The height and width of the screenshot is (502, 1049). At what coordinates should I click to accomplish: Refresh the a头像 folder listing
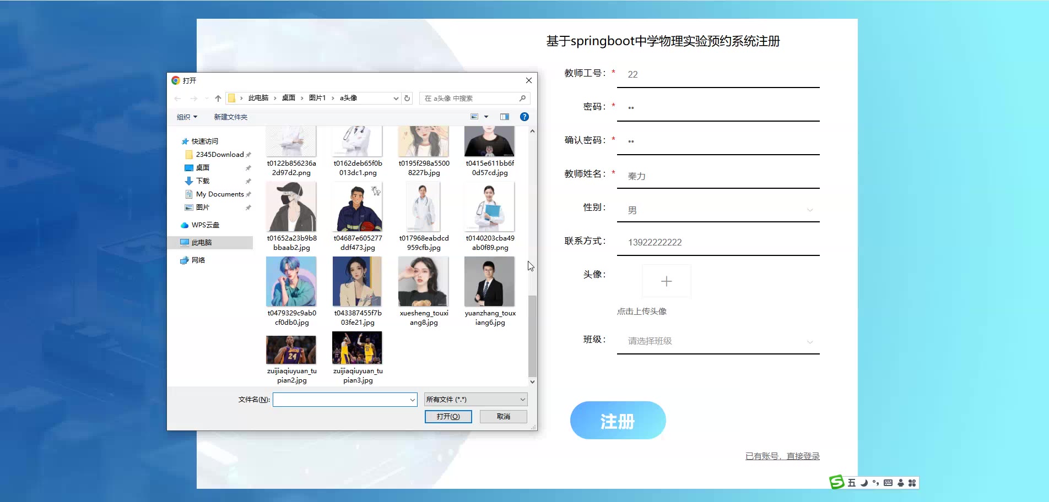click(x=407, y=98)
